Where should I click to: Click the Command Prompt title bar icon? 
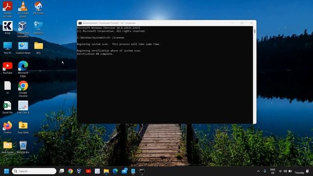coord(80,23)
